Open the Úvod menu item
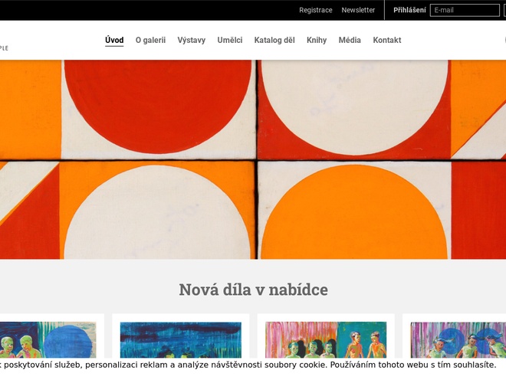The width and height of the screenshot is (506, 383). (114, 41)
